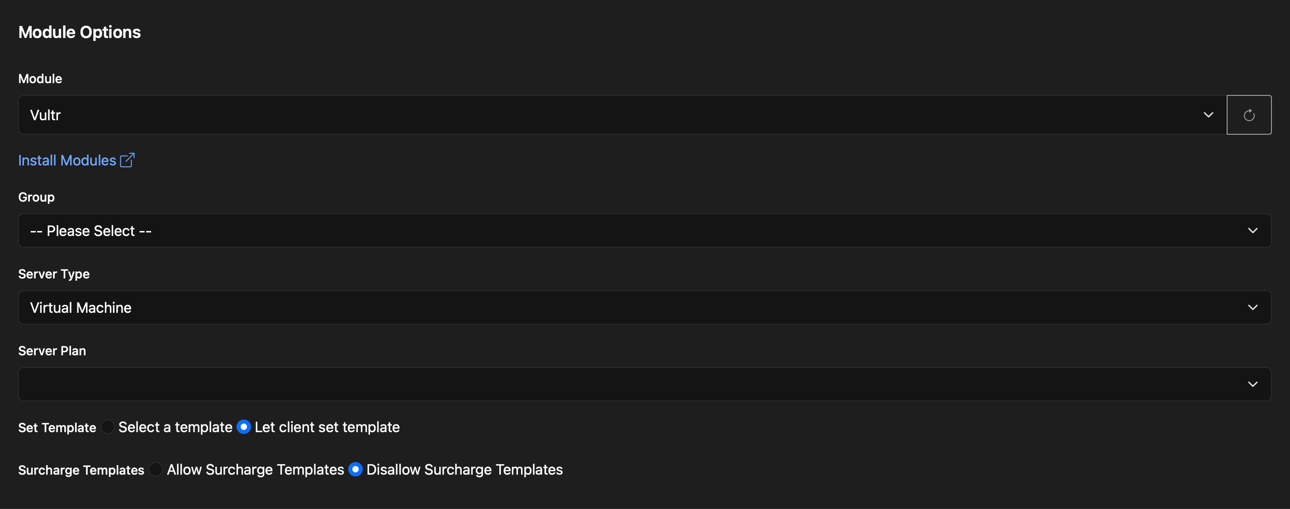Open the empty Server Plan dropdown
1290x509 pixels.
point(645,384)
